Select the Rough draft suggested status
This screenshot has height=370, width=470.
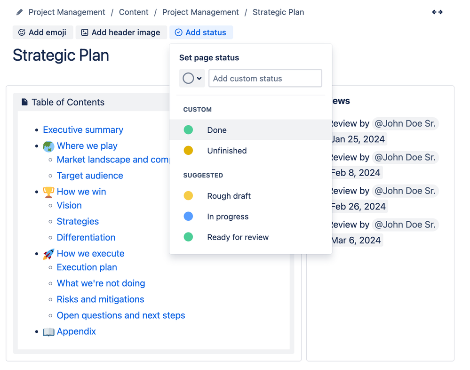coord(251,196)
